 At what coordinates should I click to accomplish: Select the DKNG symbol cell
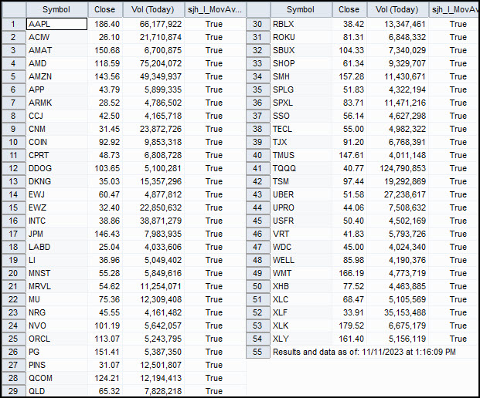coord(57,181)
